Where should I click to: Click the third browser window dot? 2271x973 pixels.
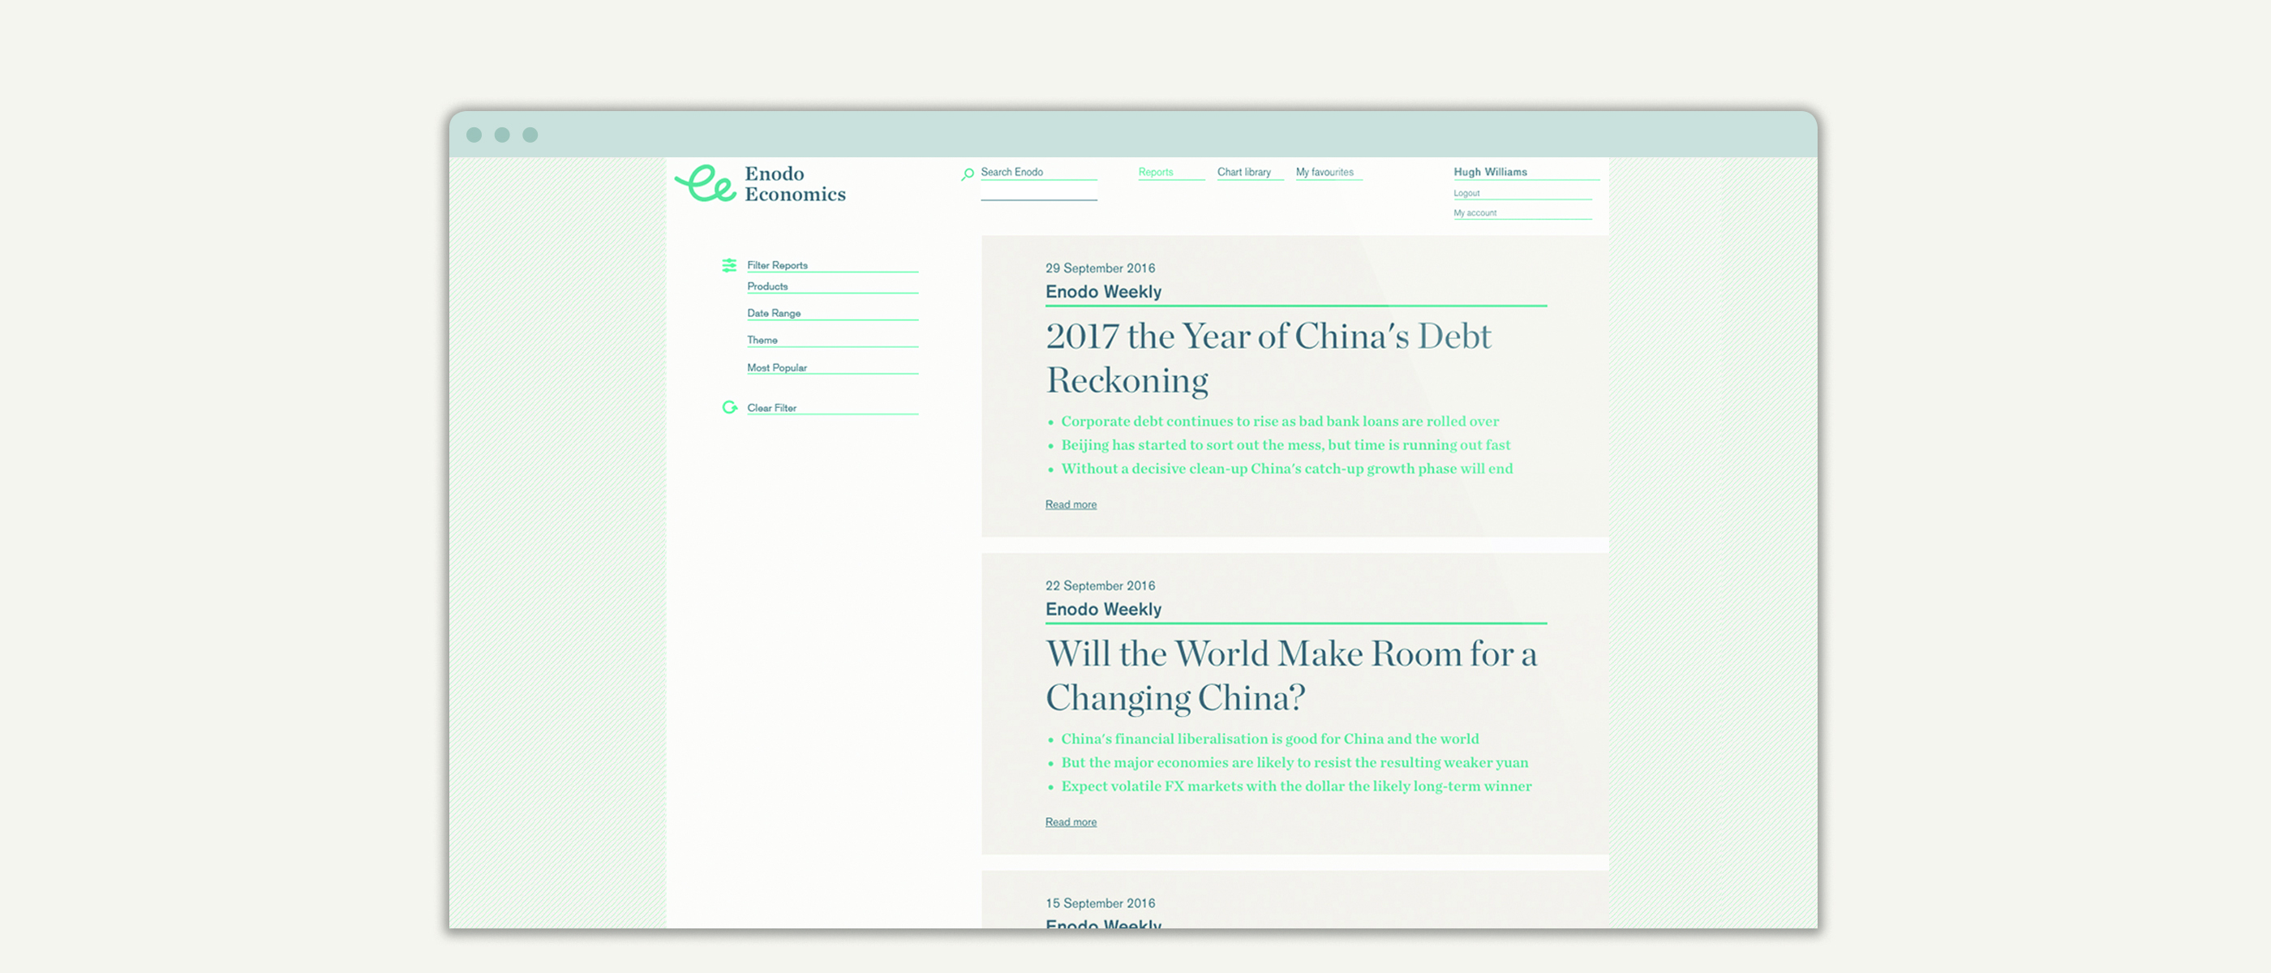click(x=530, y=135)
